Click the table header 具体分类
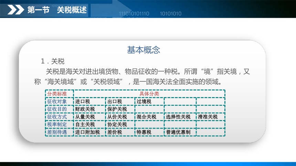This screenshot has height=166, width=296. (x=149, y=94)
